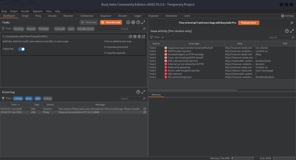The width and height of the screenshot is (296, 160).
Task: Sort event log by Time column
Action: click(15, 105)
